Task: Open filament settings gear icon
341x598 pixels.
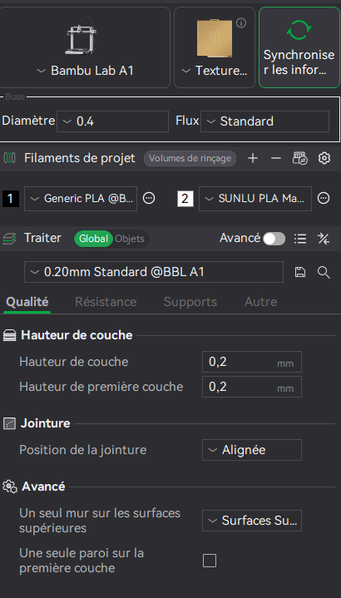Action: (324, 158)
